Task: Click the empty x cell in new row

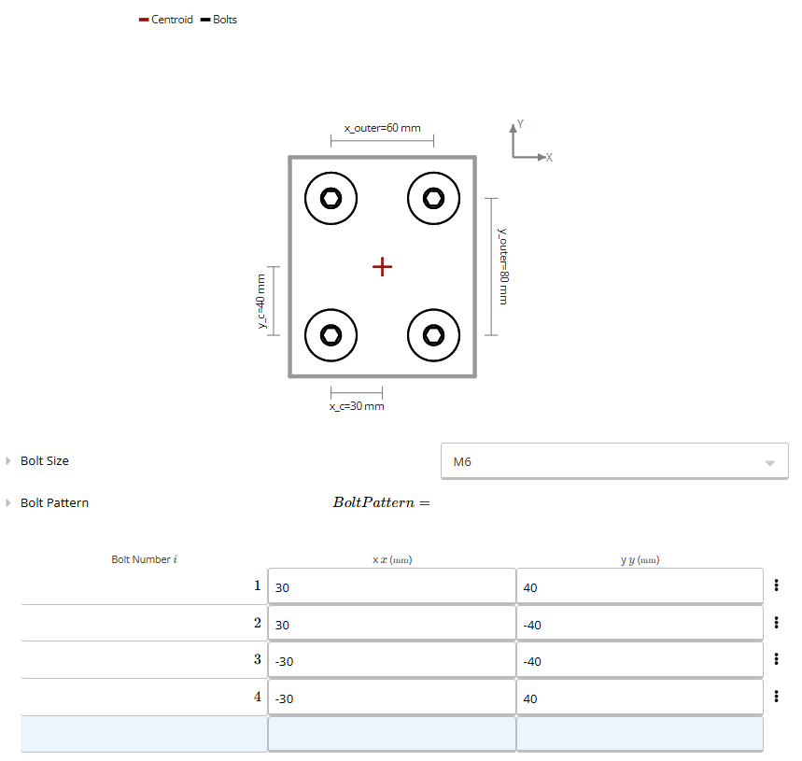Action: (392, 735)
